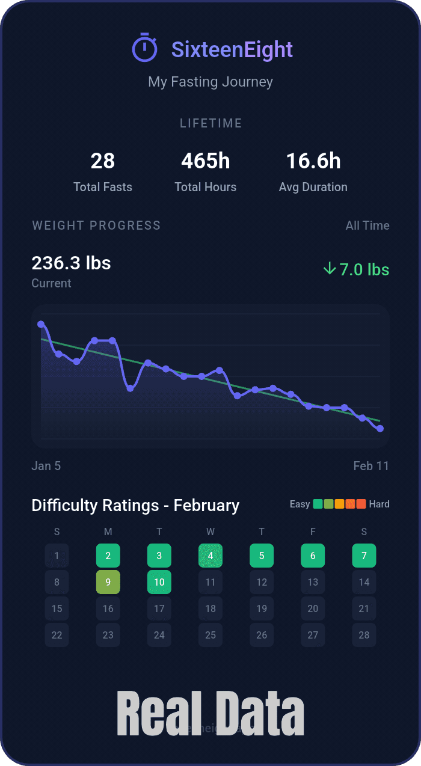The height and width of the screenshot is (766, 421).
Task: Select February 9 rated day cell
Action: coord(108,582)
